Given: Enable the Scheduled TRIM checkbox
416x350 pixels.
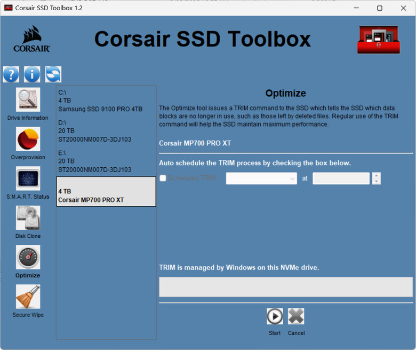Looking at the screenshot, I should coord(163,178).
